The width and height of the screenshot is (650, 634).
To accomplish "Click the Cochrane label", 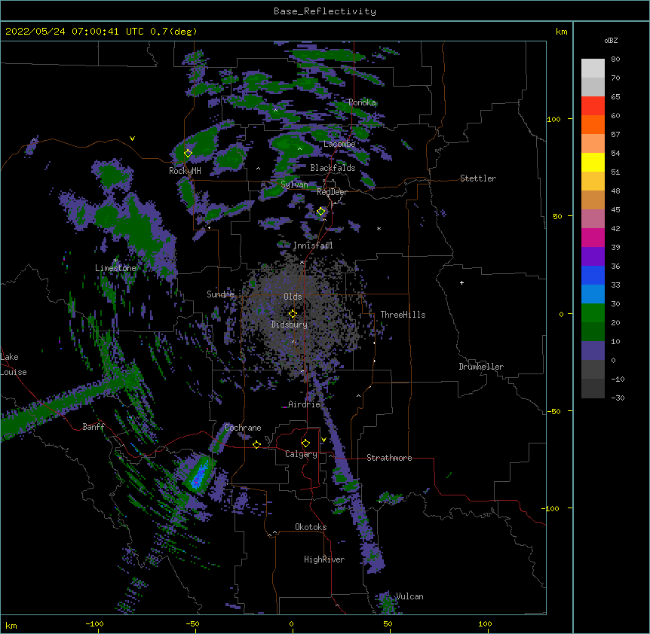I will click(243, 428).
